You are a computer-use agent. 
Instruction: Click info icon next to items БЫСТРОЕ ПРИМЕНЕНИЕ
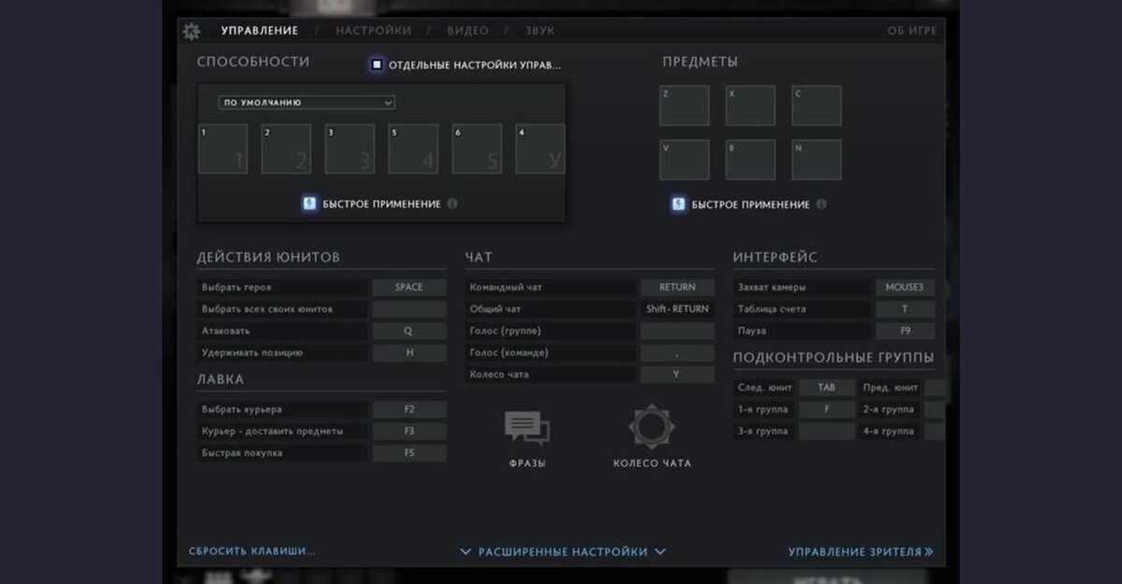click(821, 204)
